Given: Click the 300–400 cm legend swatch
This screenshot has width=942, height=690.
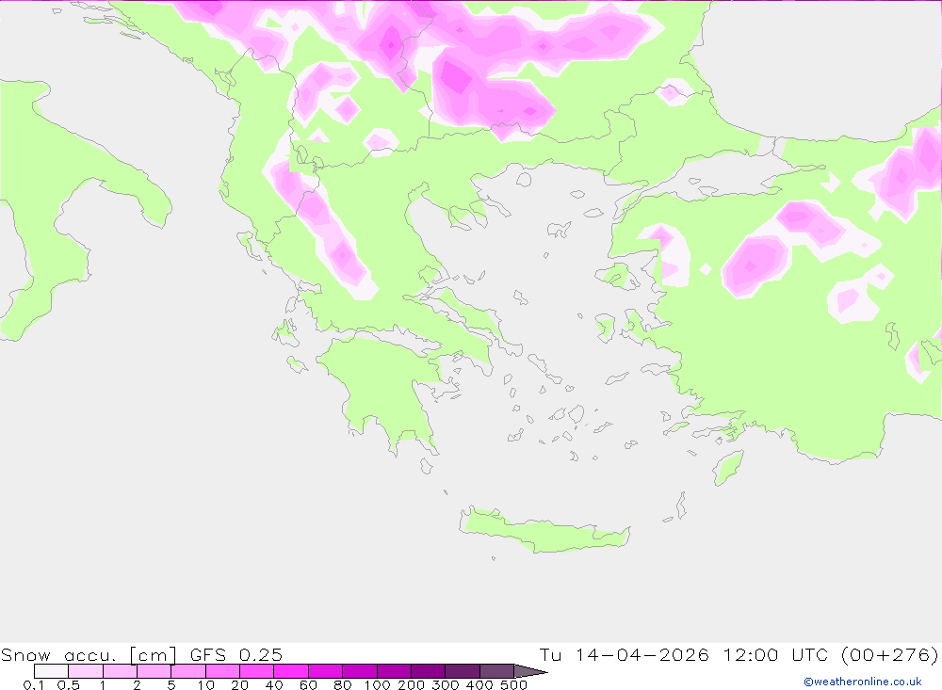Looking at the screenshot, I should (x=463, y=671).
